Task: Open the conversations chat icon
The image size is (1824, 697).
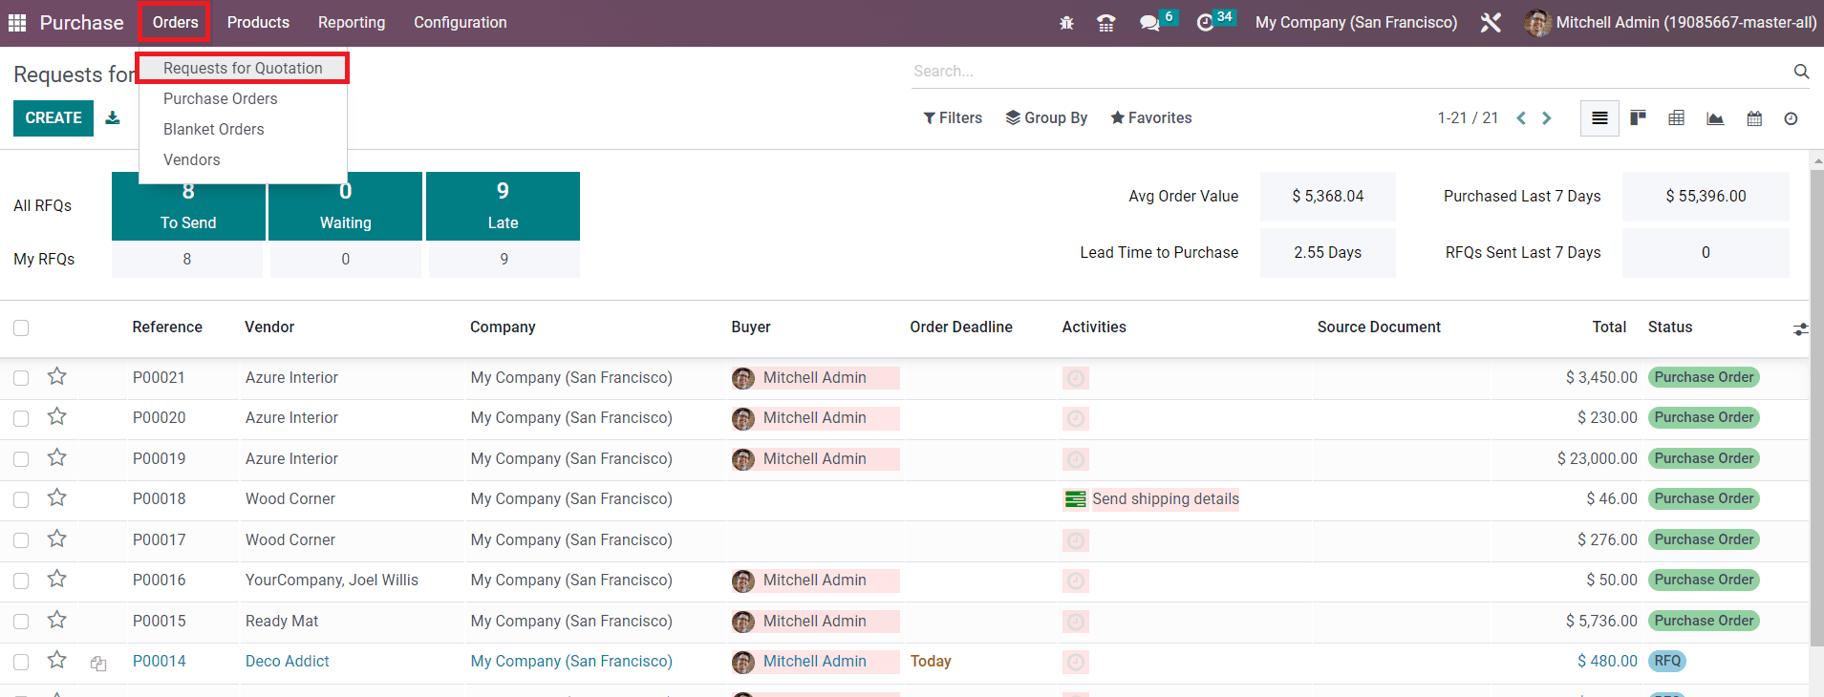Action: 1149,23
